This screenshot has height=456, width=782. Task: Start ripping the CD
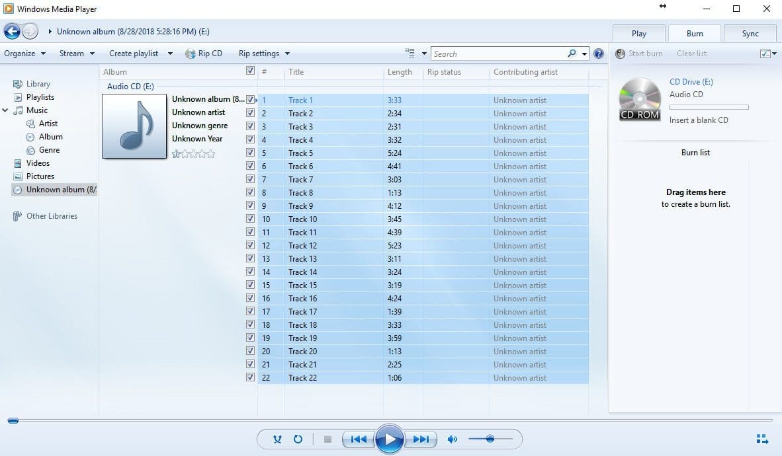[x=204, y=53]
